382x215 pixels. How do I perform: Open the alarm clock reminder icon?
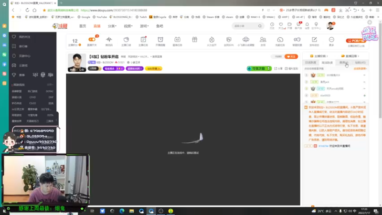160,40
